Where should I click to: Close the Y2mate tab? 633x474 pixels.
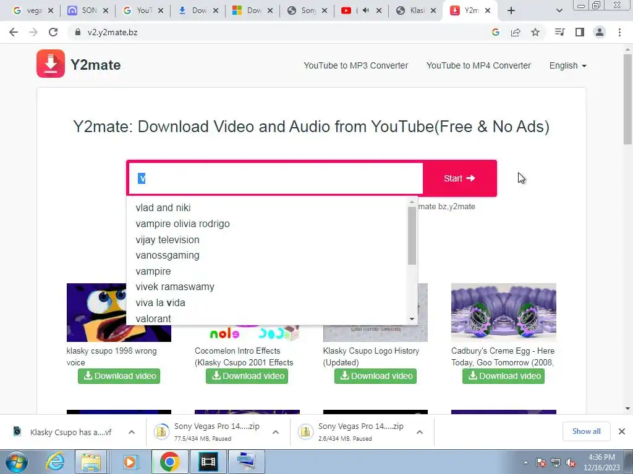coord(488,10)
